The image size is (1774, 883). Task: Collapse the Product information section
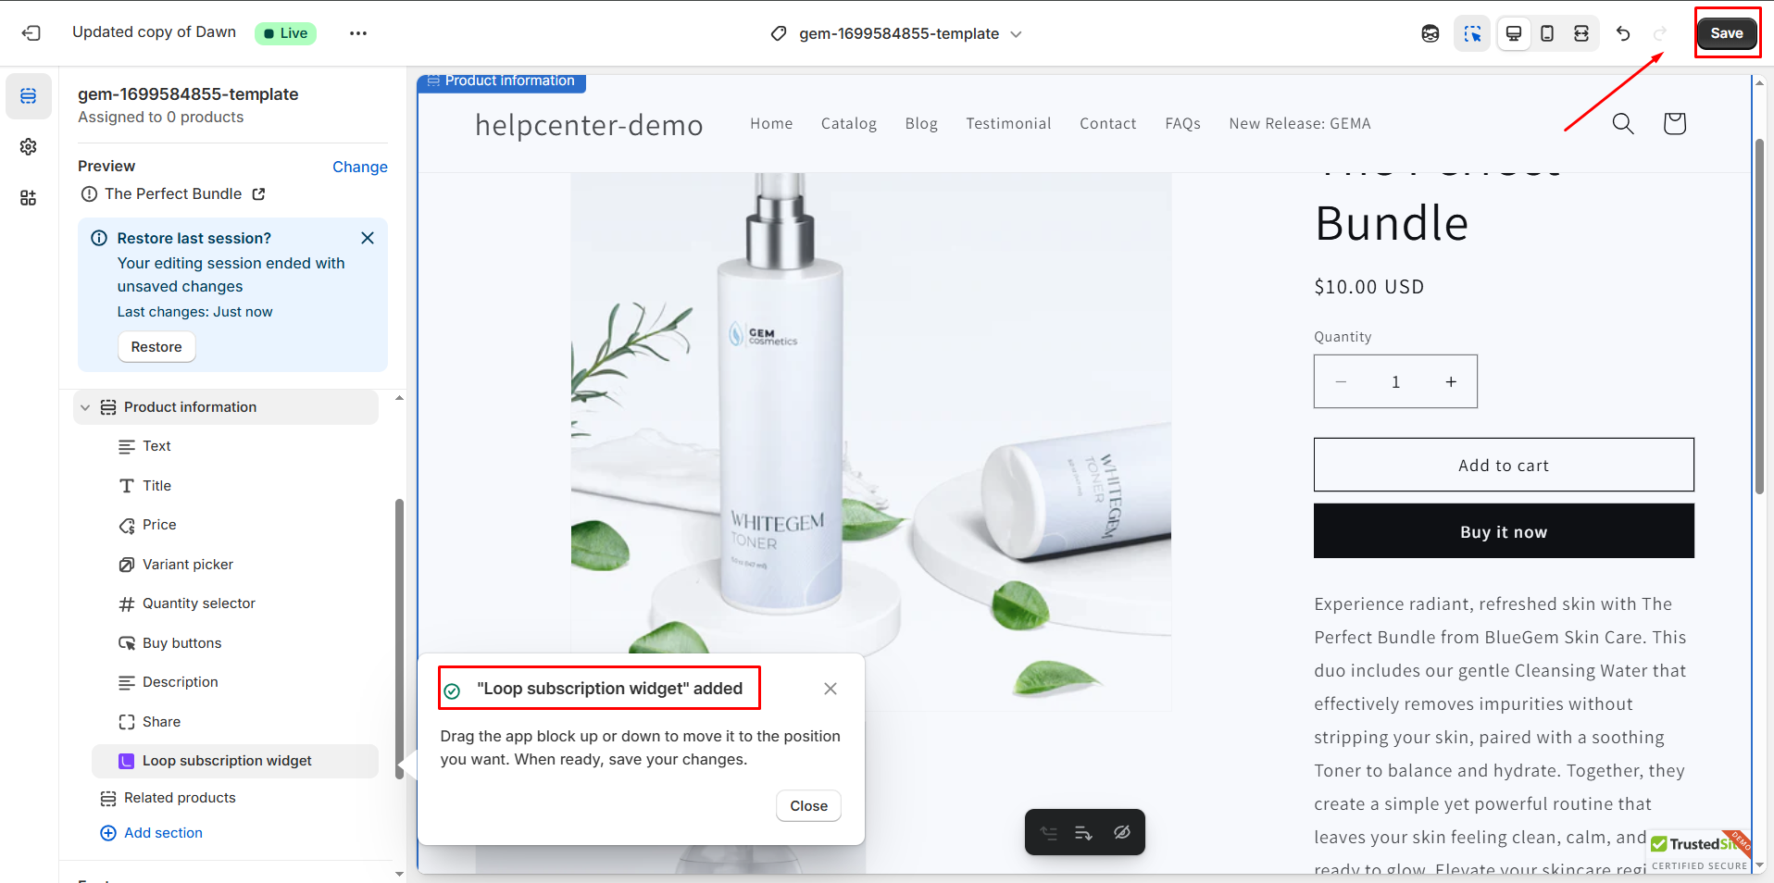coord(85,407)
